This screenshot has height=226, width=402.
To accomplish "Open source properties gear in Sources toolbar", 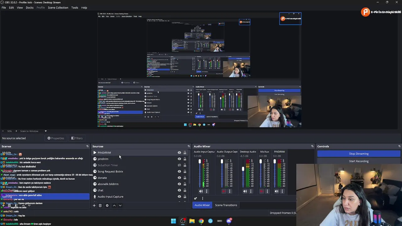I will pyautogui.click(x=107, y=205).
